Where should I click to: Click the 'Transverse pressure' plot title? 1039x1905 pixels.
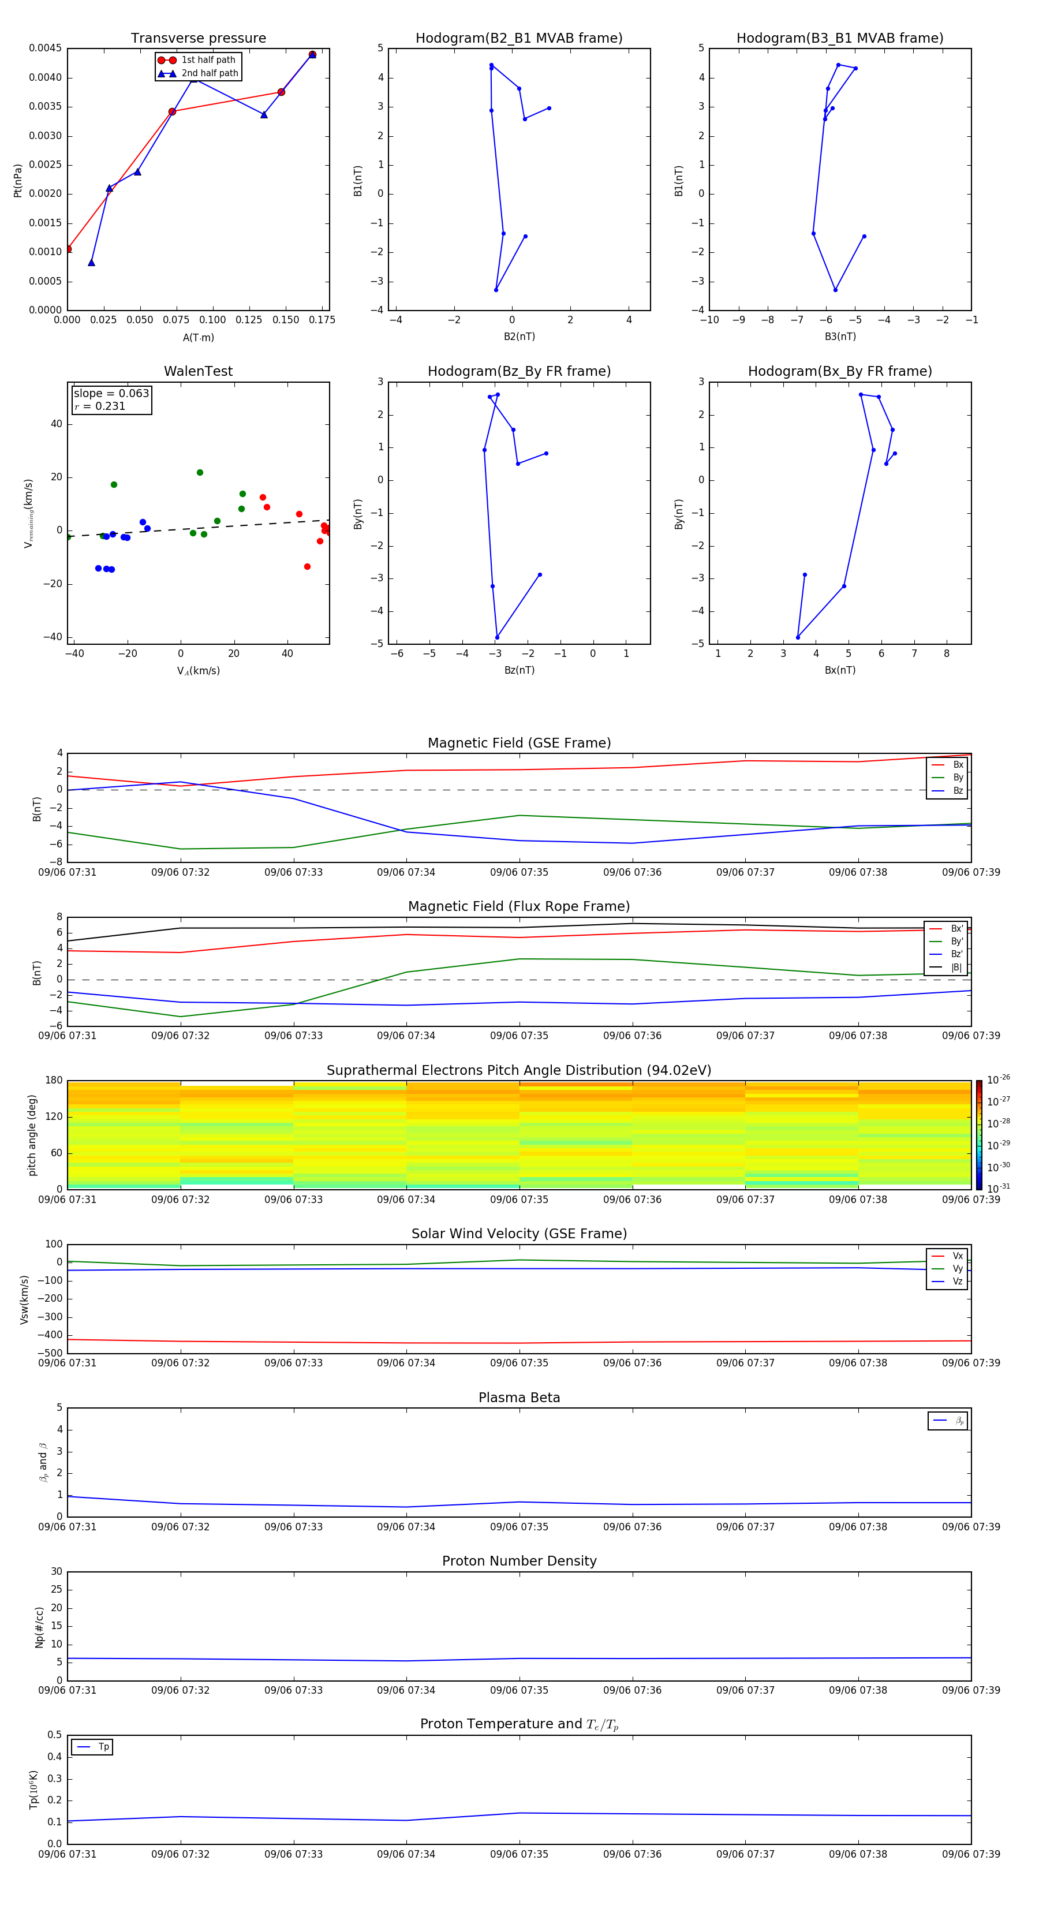pyautogui.click(x=198, y=39)
